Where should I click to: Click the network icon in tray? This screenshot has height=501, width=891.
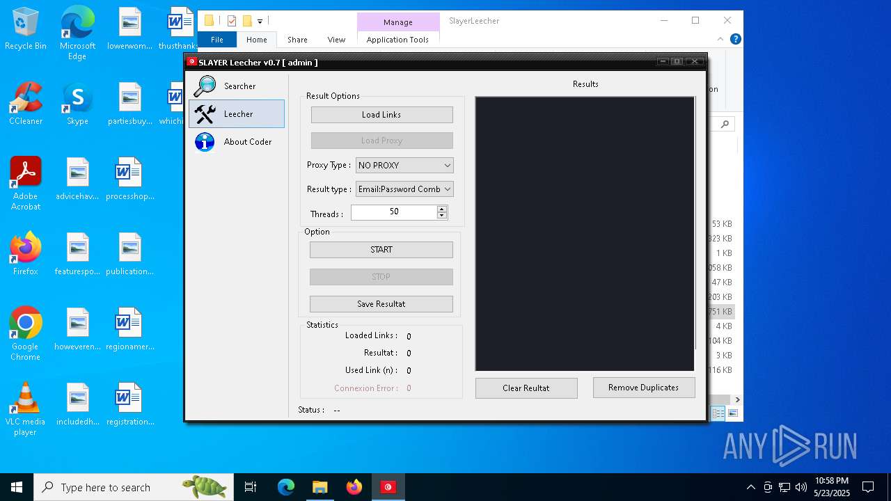point(784,487)
